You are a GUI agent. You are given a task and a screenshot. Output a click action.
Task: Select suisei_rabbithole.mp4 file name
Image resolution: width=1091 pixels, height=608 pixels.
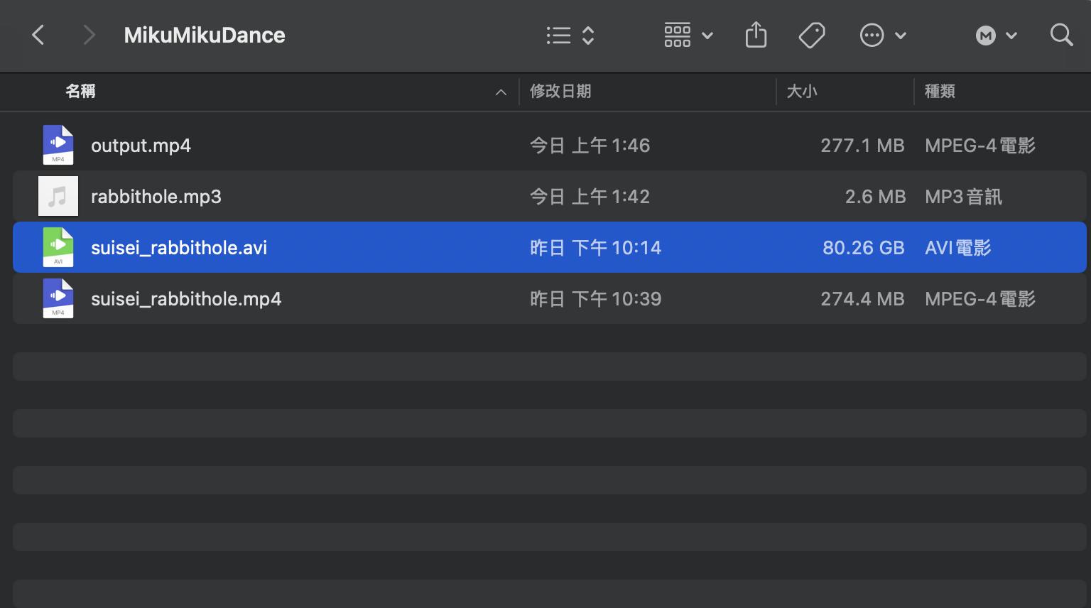(x=186, y=299)
